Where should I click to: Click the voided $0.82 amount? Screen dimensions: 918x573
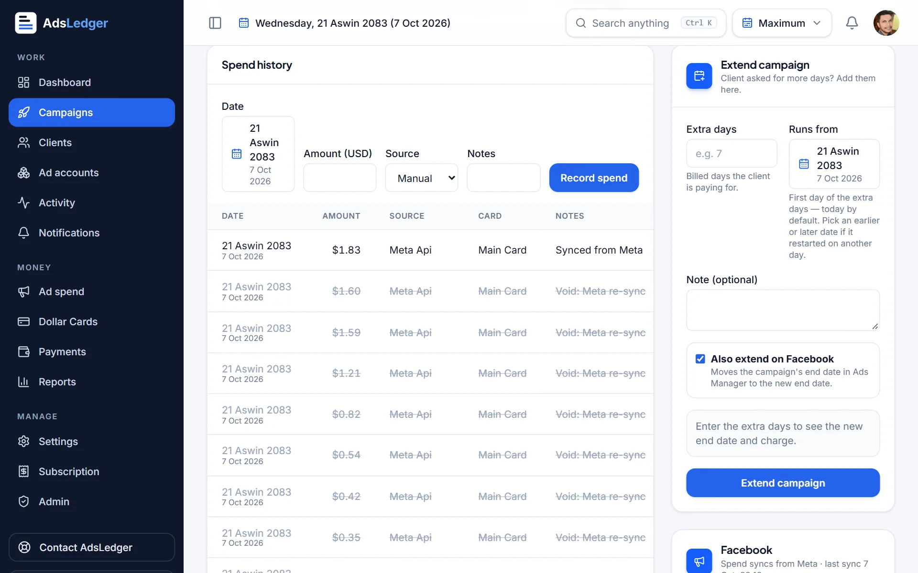coord(346,414)
